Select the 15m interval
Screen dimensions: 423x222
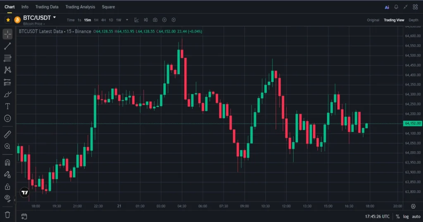coord(88,20)
